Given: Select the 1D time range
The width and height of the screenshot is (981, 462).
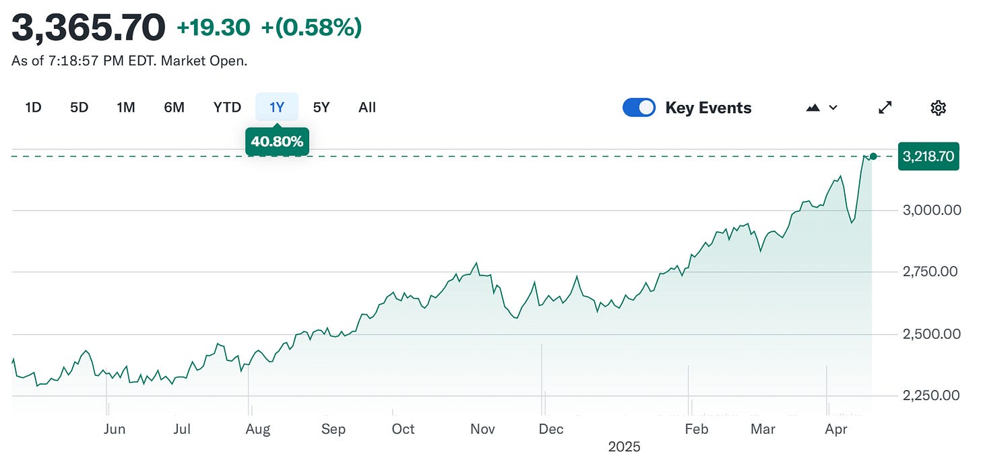Looking at the screenshot, I should pyautogui.click(x=33, y=108).
